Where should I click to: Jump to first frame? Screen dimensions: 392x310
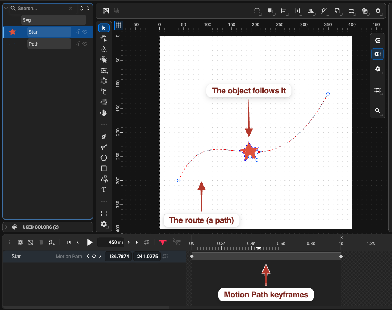click(x=69, y=242)
